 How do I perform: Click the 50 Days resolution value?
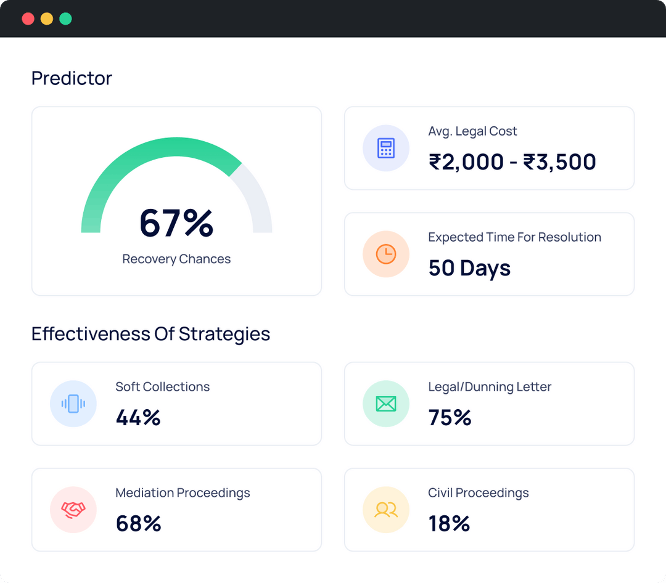pyautogui.click(x=469, y=268)
